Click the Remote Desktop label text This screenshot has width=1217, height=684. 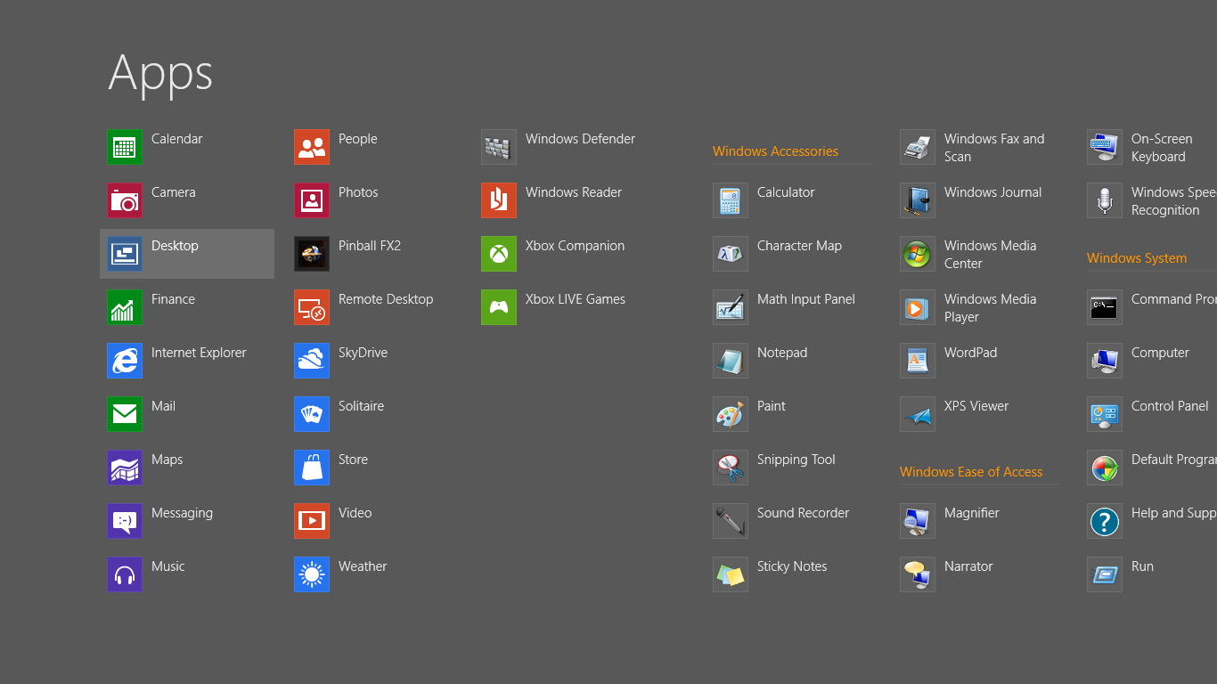pyautogui.click(x=386, y=299)
